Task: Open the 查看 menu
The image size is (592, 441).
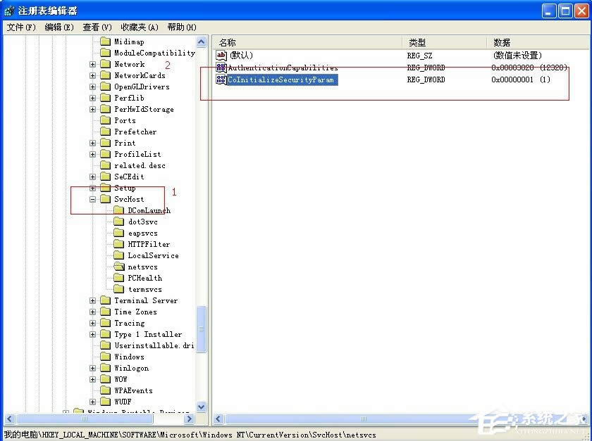Action: pyautogui.click(x=96, y=27)
